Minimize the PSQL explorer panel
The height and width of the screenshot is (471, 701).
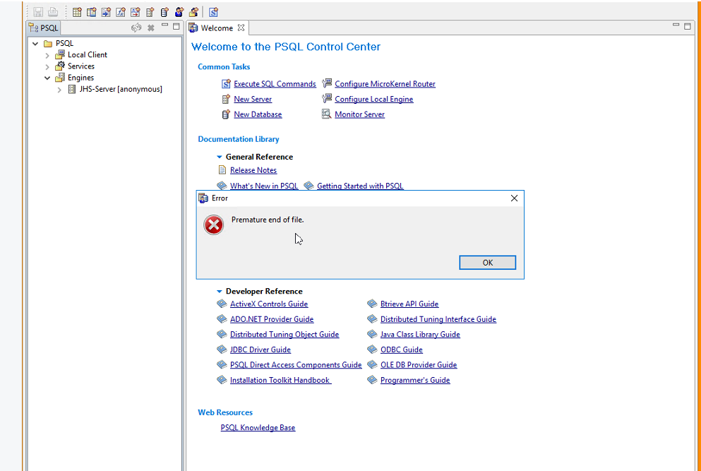pos(165,25)
